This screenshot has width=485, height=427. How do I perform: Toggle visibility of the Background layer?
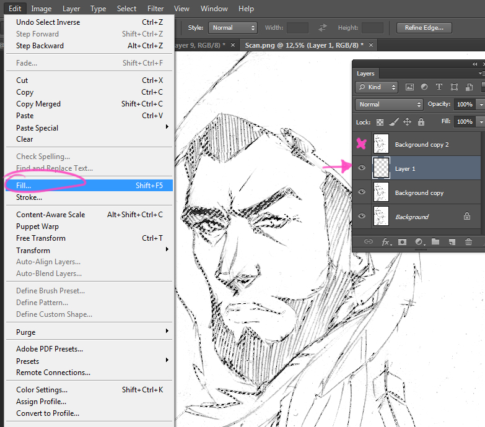click(x=362, y=216)
